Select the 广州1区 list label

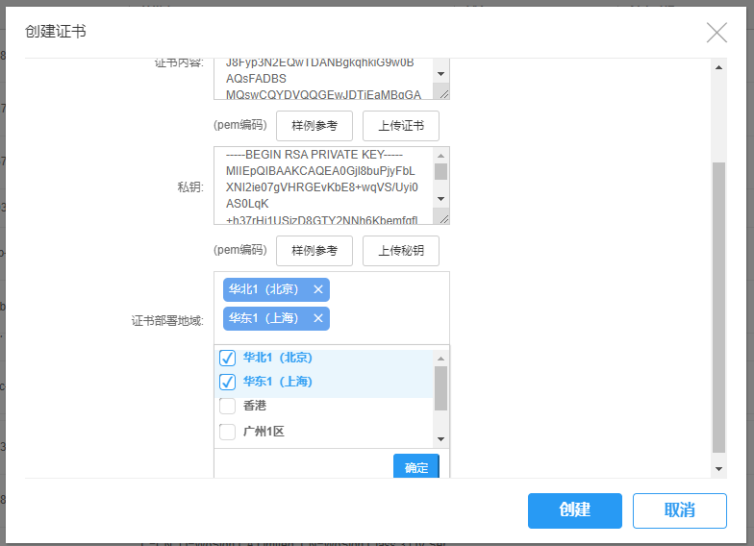coord(264,432)
